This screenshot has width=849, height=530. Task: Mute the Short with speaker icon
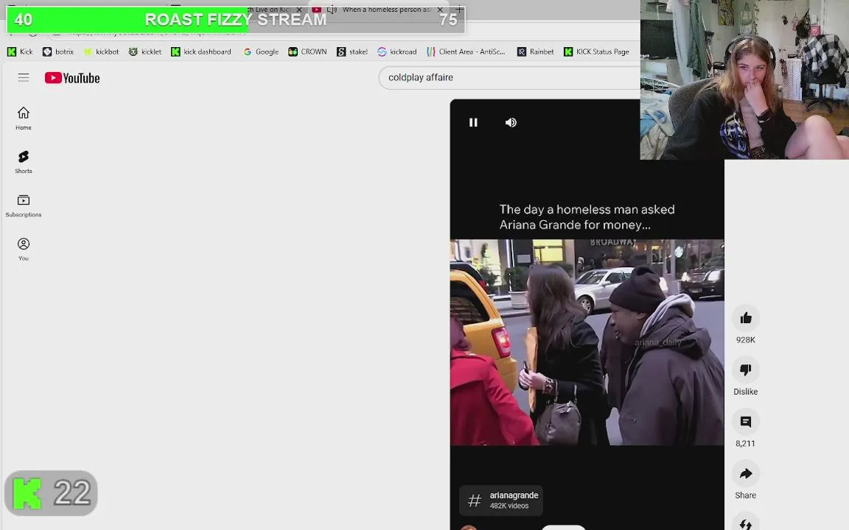pyautogui.click(x=511, y=123)
